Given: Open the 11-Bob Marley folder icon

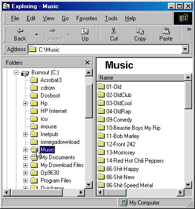Looking at the screenshot, I should (101, 136).
